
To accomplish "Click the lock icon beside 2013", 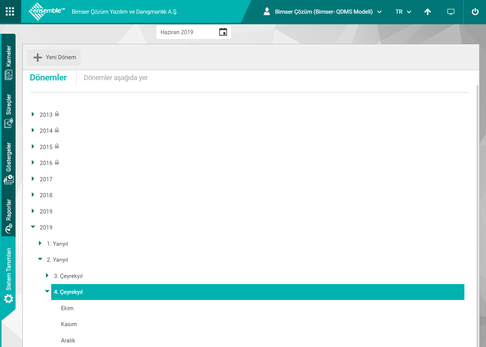I will 57,114.
